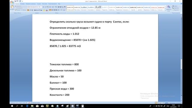Open File Explorer from taskbar

(x=32, y=106)
